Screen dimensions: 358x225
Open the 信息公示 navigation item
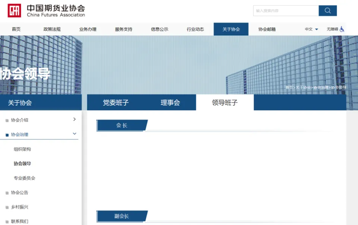click(x=159, y=29)
